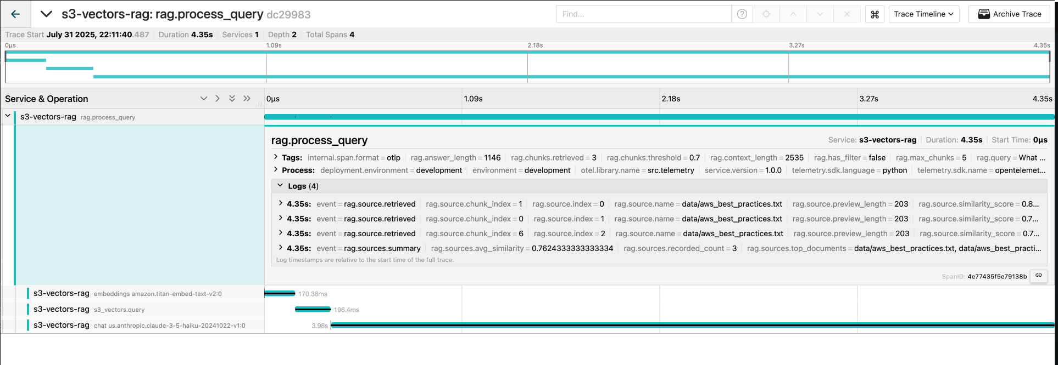This screenshot has width=1058, height=365.
Task: Click the telemetry.sdk.language = python value
Action: [x=895, y=170]
